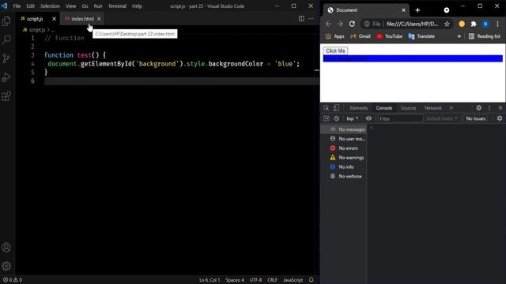Open the Apps bookmark shortcut

[x=335, y=36]
